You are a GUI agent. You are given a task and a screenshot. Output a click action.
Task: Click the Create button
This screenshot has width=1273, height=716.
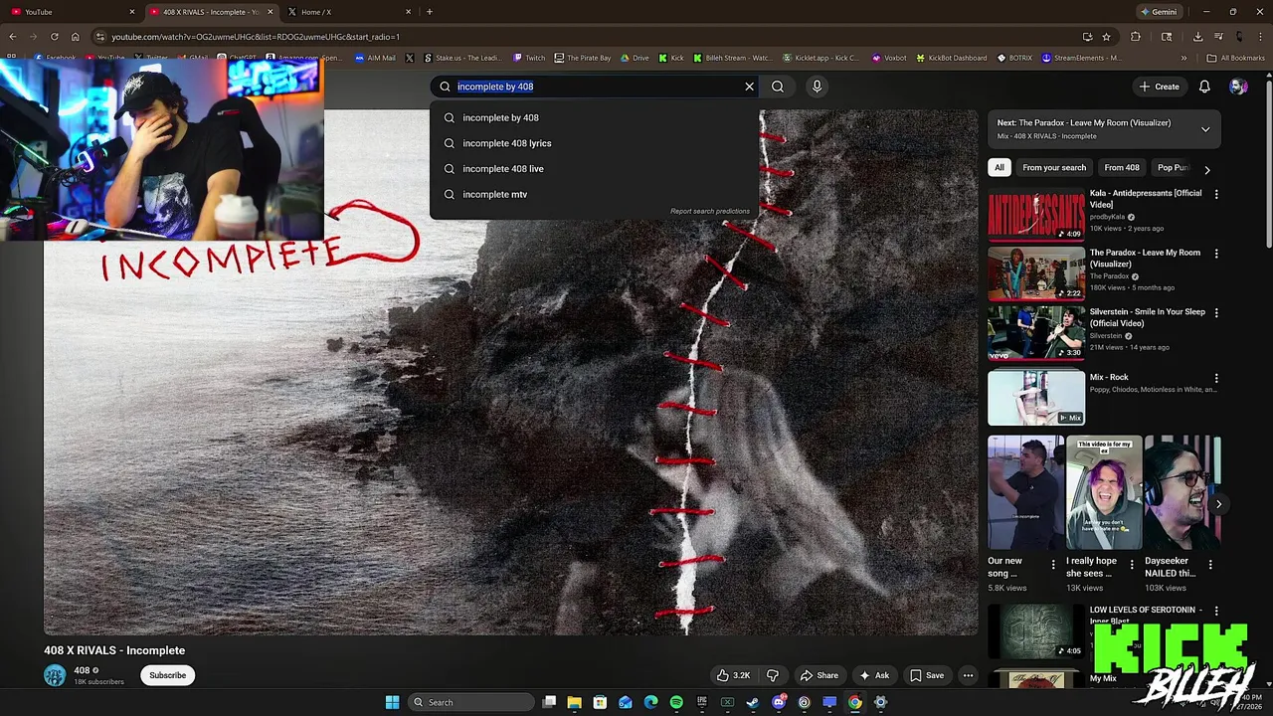point(1160,87)
